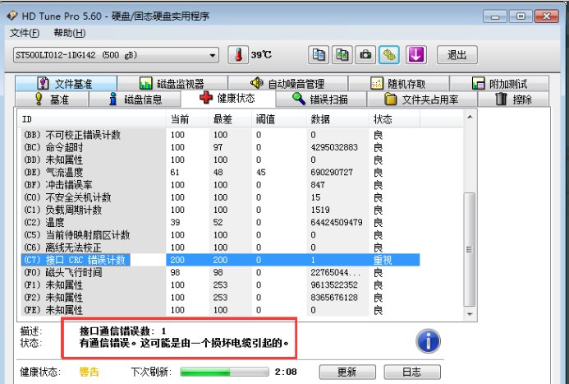Viewport: 569px width, 384px height.
Task: Click the data value 4295032883
Action: tap(334, 147)
